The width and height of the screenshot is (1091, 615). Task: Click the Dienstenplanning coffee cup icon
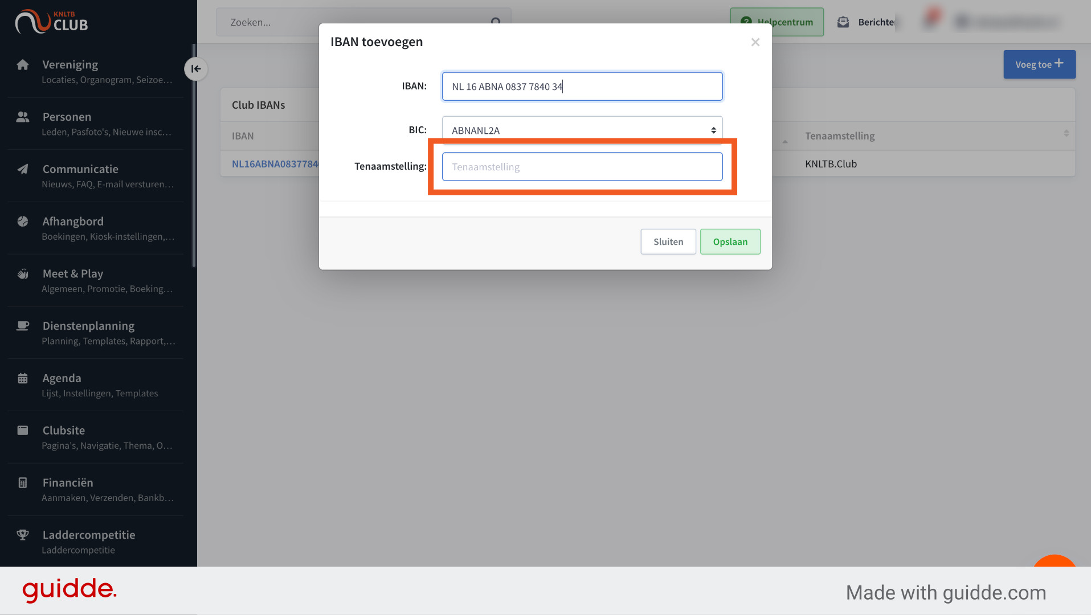click(23, 326)
